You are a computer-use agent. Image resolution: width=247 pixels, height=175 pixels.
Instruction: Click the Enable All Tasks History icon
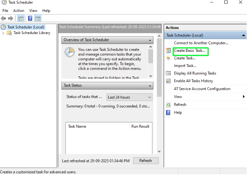pos(168,81)
